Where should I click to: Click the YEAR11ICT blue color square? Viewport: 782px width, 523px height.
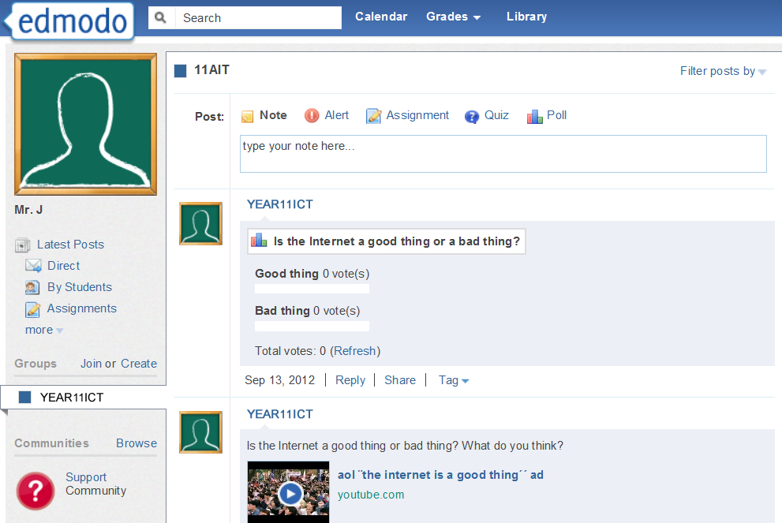(x=25, y=398)
